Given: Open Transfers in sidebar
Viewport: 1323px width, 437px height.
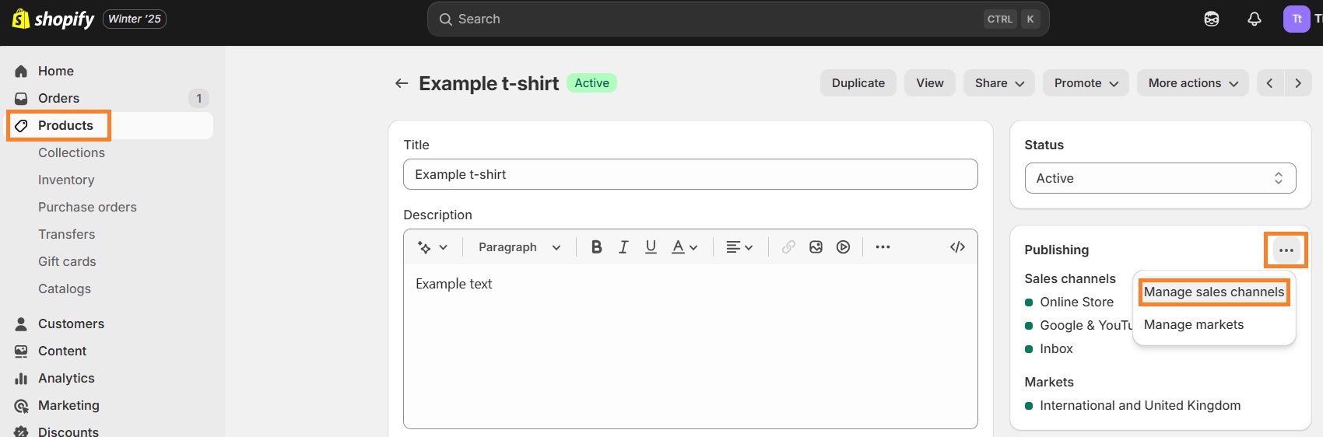Looking at the screenshot, I should coord(66,234).
